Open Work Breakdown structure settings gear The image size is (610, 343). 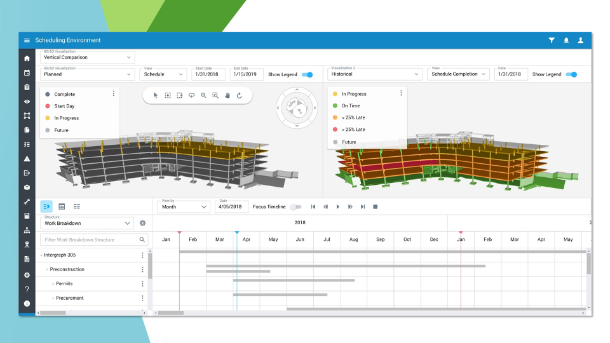tap(143, 224)
